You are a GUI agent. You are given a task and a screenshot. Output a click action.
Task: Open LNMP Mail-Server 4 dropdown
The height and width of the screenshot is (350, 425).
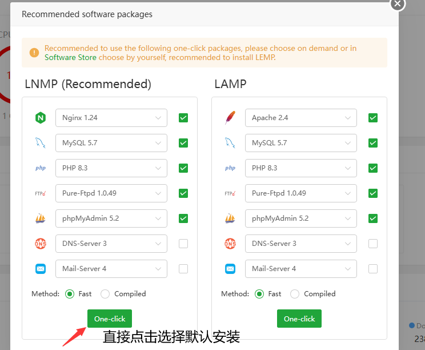[x=111, y=269]
